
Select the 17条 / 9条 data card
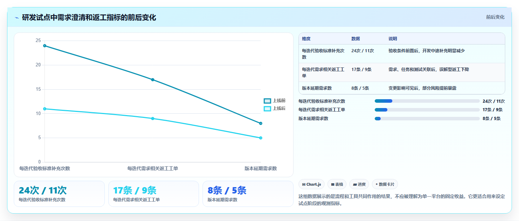click(x=154, y=194)
